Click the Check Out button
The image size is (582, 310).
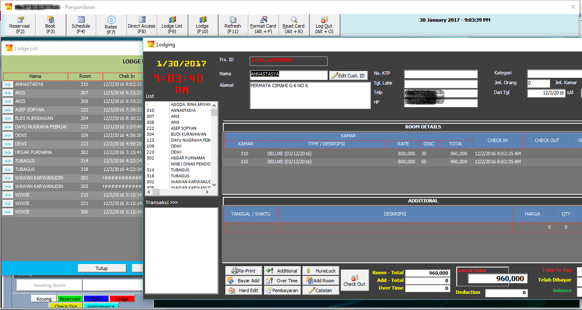[354, 280]
